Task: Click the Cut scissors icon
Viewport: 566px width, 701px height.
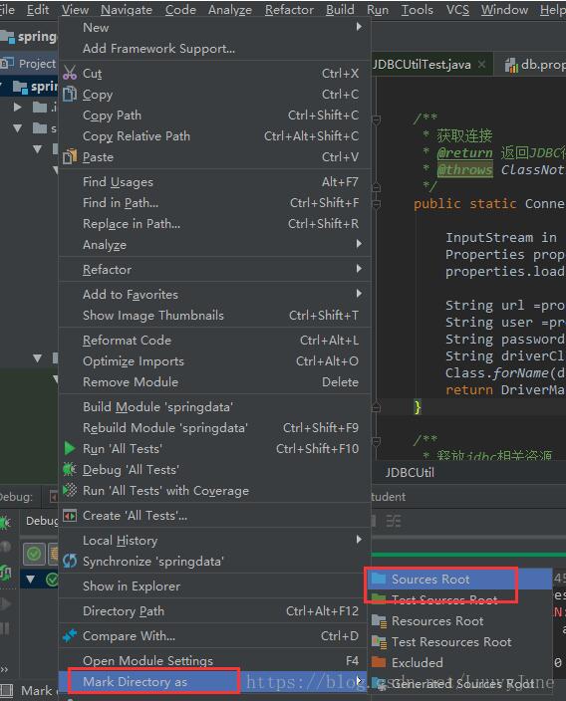Action: click(x=70, y=73)
